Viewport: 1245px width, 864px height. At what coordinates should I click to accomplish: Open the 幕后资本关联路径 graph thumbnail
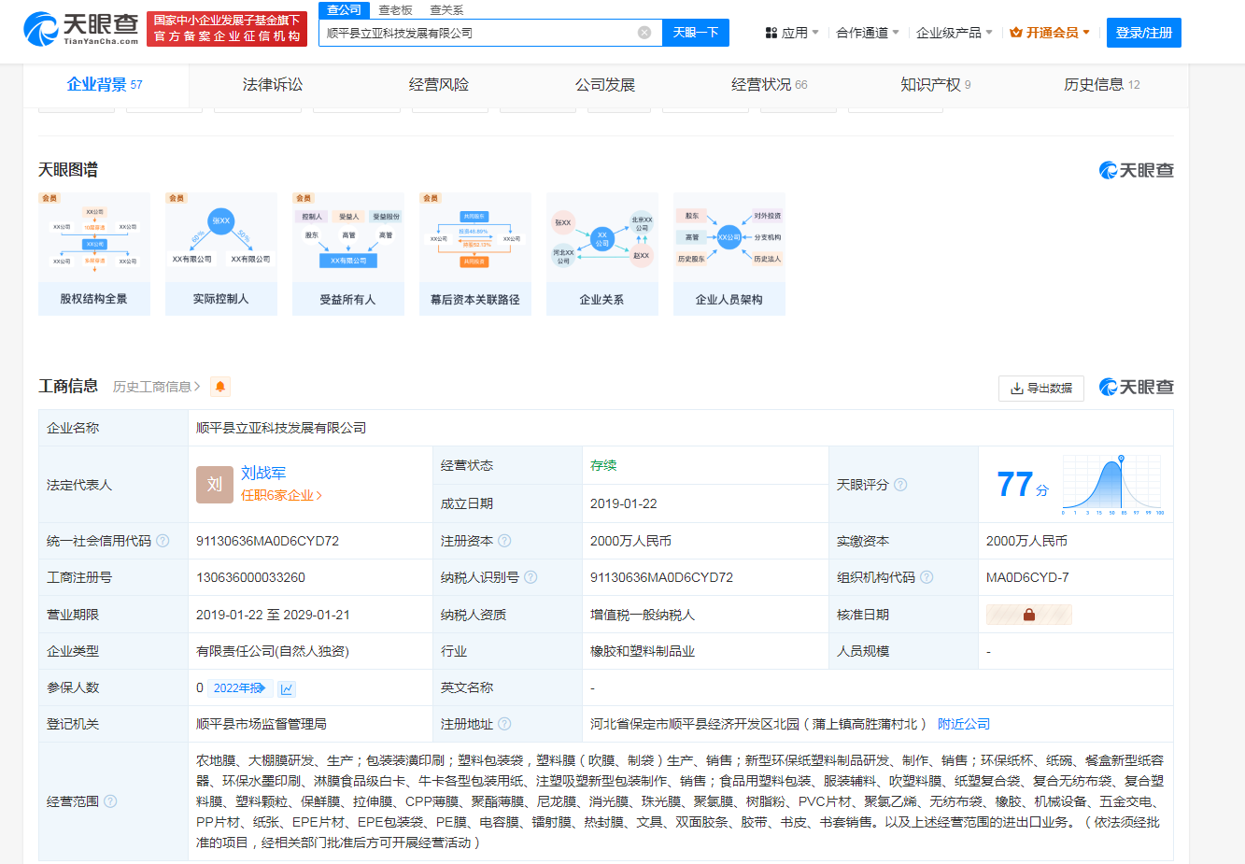pos(475,254)
